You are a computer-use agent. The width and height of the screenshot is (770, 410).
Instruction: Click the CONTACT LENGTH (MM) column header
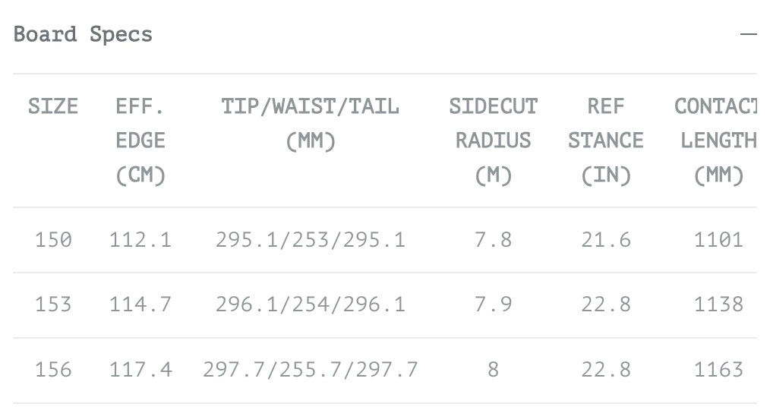[x=717, y=140]
